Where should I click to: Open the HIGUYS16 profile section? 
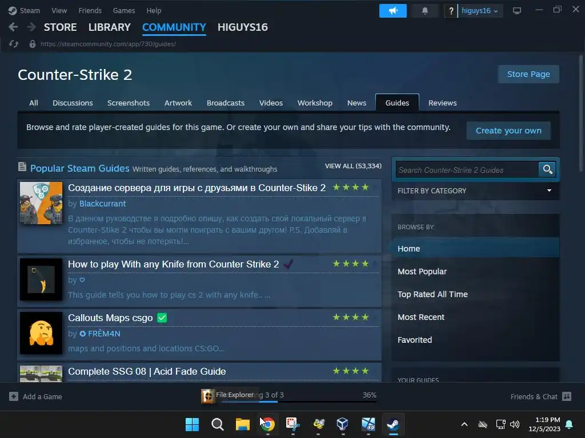tap(242, 27)
